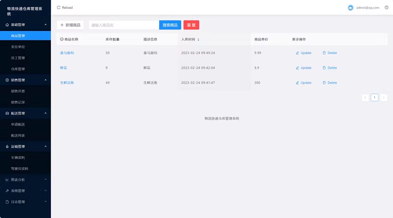Click the 新增商品 button label

coord(73,25)
